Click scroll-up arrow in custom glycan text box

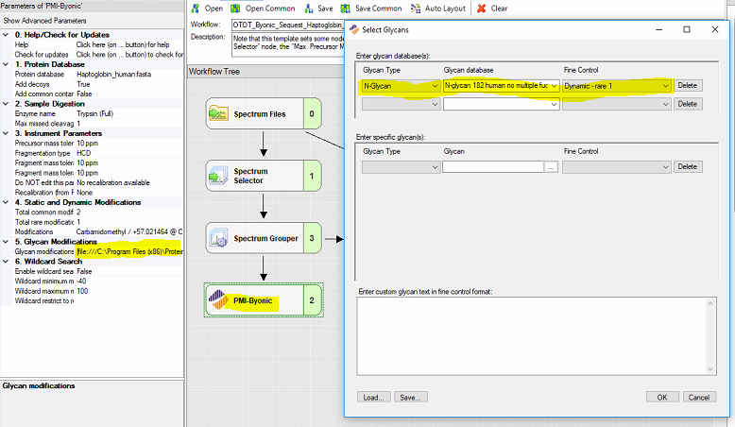pyautogui.click(x=710, y=304)
